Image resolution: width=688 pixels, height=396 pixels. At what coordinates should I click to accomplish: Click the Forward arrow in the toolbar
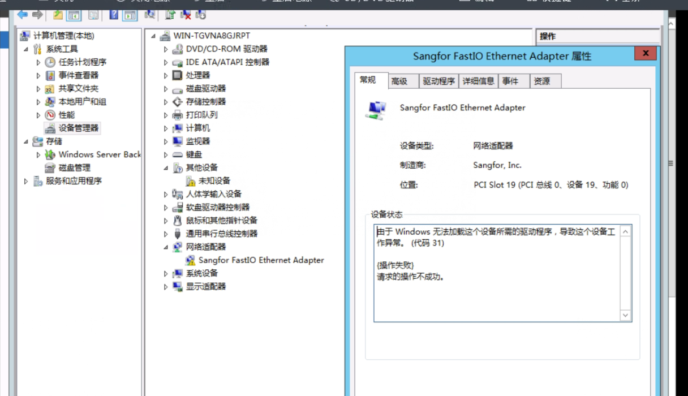coord(37,15)
